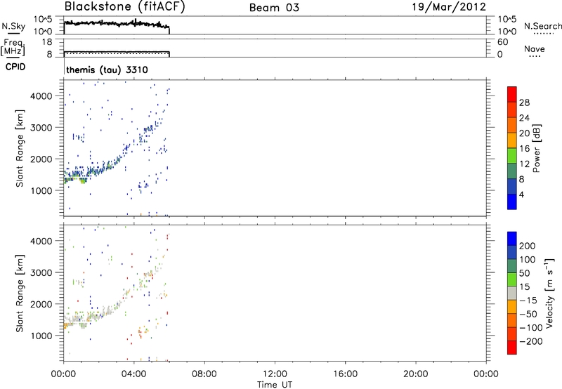Click the Freq. [MHz] axis label
The width and height of the screenshot is (562, 389).
(x=13, y=48)
